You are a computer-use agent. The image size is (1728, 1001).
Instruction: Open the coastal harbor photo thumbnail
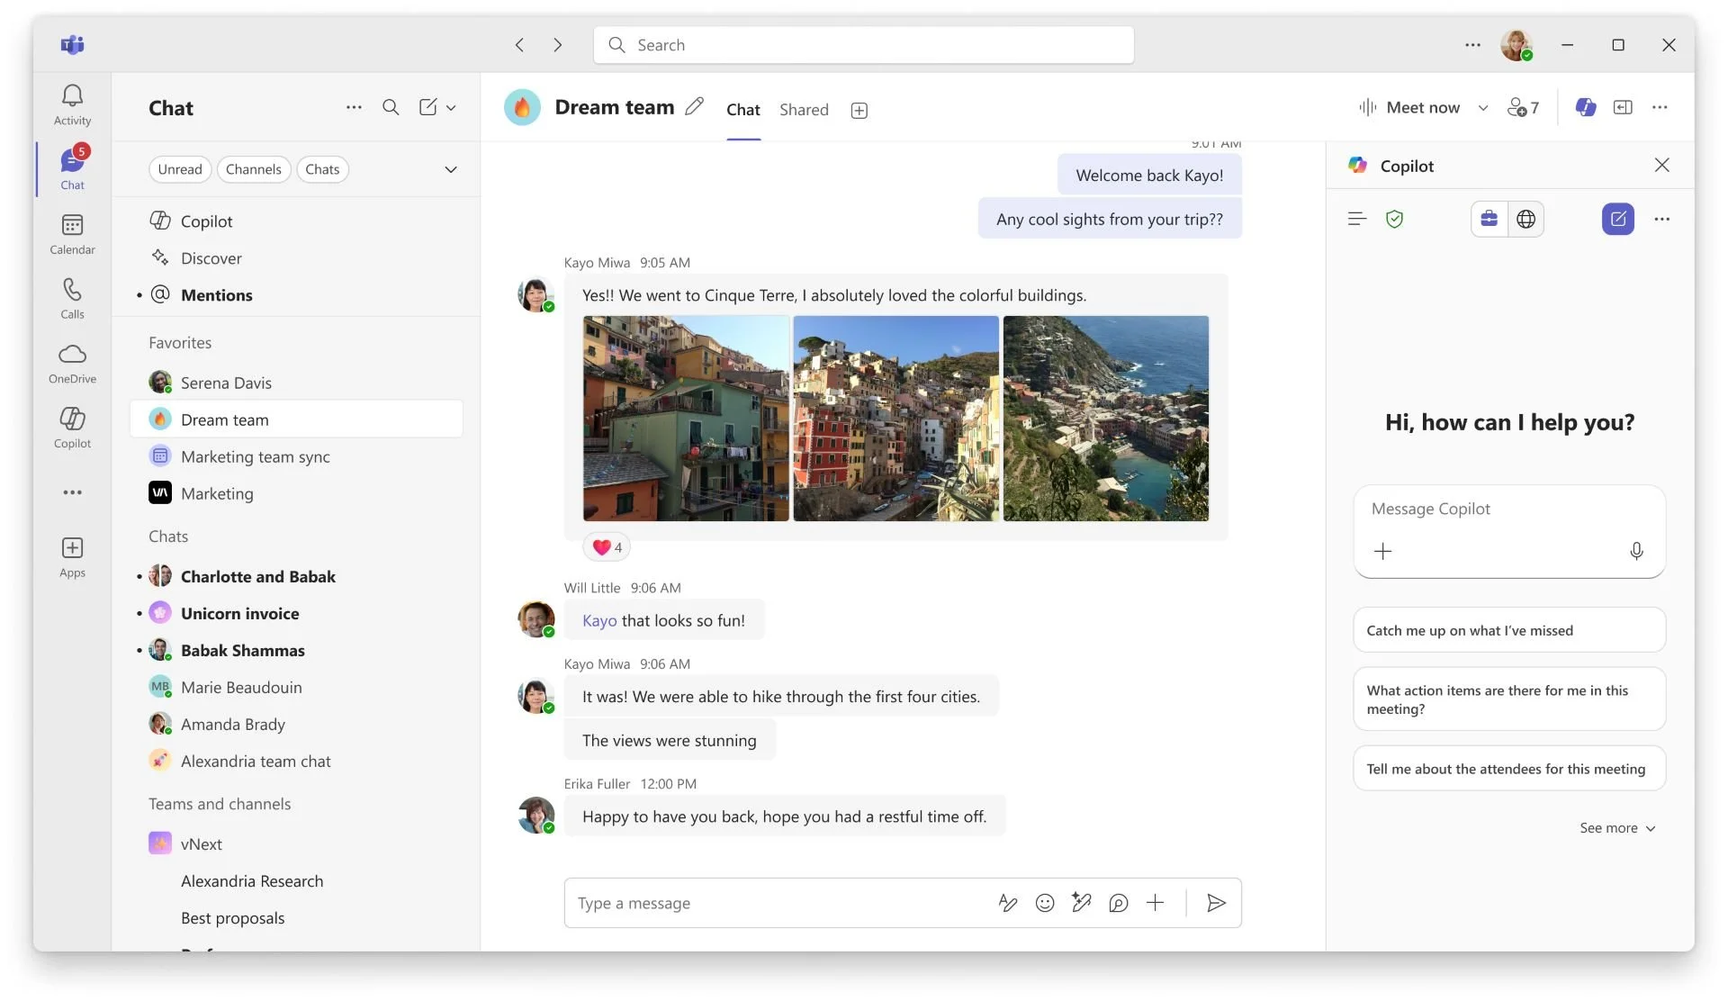[x=1105, y=419]
